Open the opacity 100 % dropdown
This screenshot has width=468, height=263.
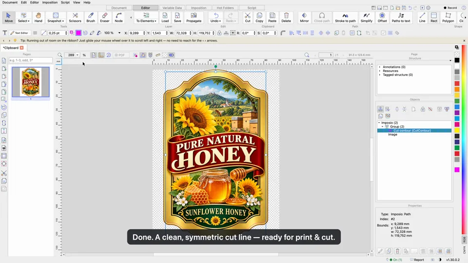[x=119, y=33]
